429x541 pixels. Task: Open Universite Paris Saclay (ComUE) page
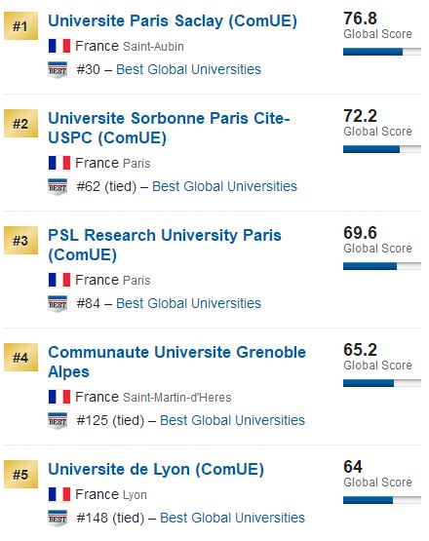173,20
